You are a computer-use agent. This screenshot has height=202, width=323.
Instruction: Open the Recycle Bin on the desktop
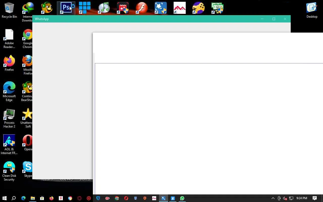pyautogui.click(x=9, y=10)
